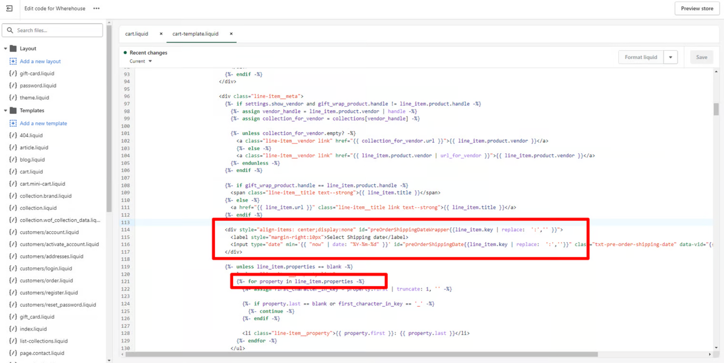
Task: Click the theme.liquid file icon
Action: pyautogui.click(x=13, y=97)
